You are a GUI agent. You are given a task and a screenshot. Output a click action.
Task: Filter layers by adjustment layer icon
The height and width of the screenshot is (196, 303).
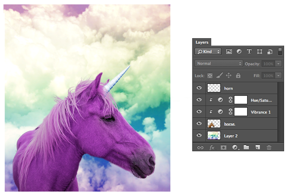[239, 51]
